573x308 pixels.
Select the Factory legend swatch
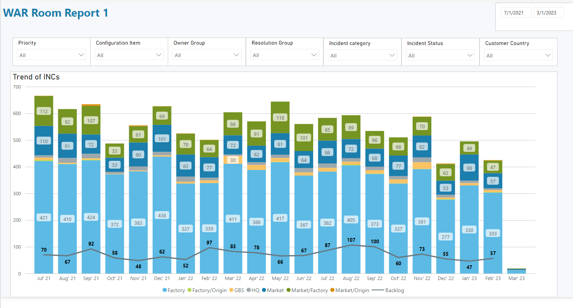(x=165, y=290)
